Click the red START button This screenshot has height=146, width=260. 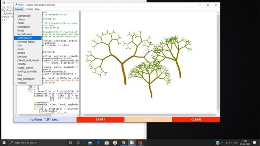click(100, 120)
